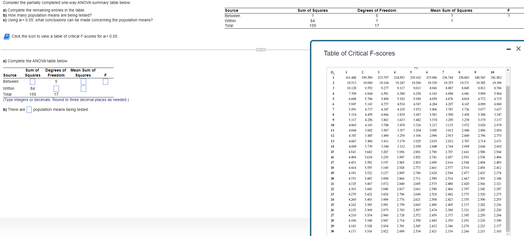Viewport: 524px width, 236px height.
Task: Click the F-table value 4.965
Action: click(353, 125)
